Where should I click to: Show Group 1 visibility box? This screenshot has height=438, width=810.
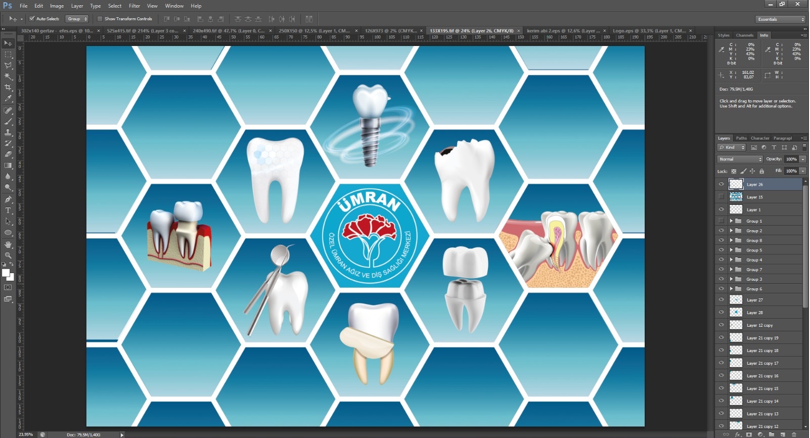tap(722, 221)
